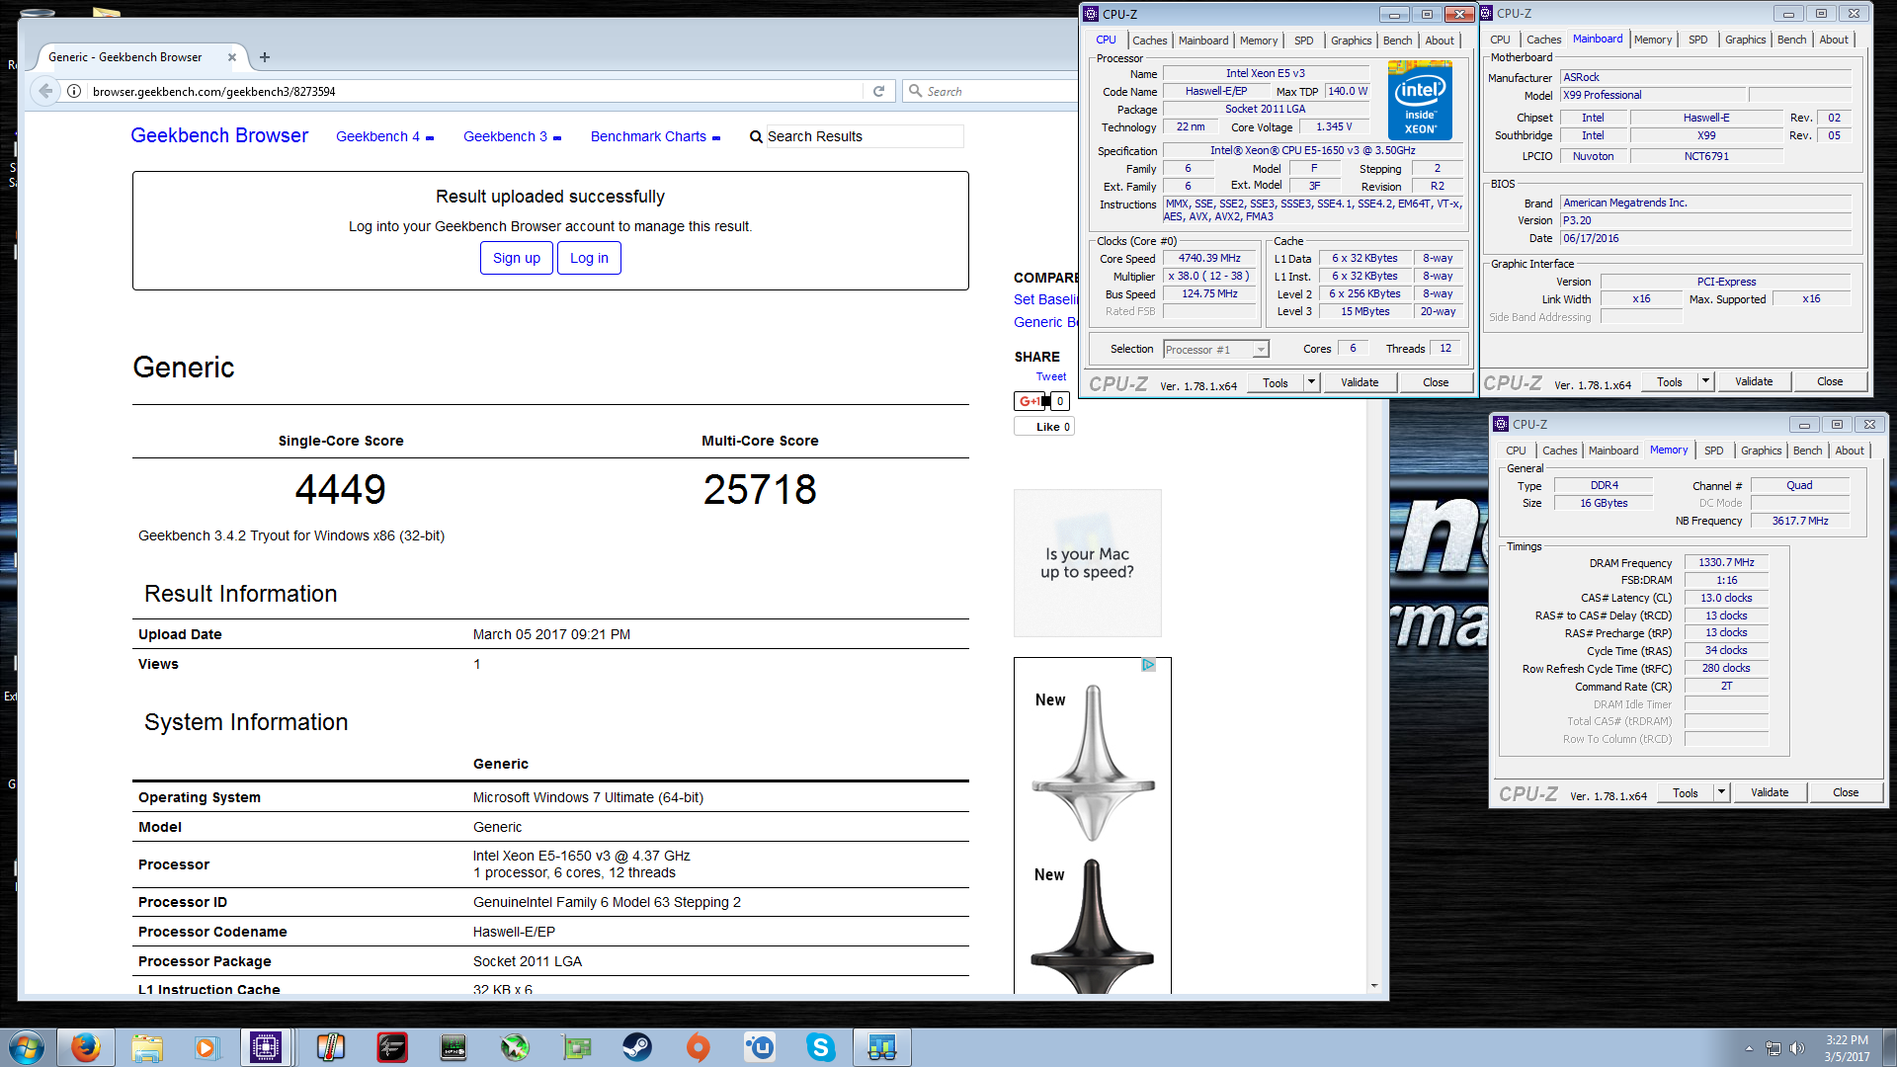Switch to Caches tab in CPU window
This screenshot has width=1897, height=1067.
(1149, 41)
